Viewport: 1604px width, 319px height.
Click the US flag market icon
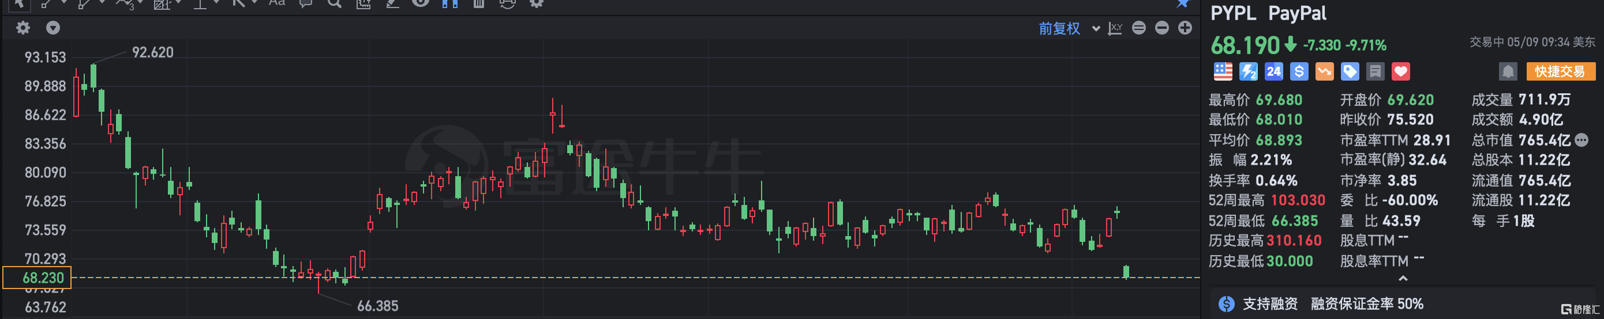point(1223,71)
